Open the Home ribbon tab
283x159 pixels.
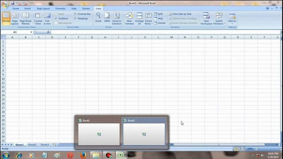(x=16, y=8)
